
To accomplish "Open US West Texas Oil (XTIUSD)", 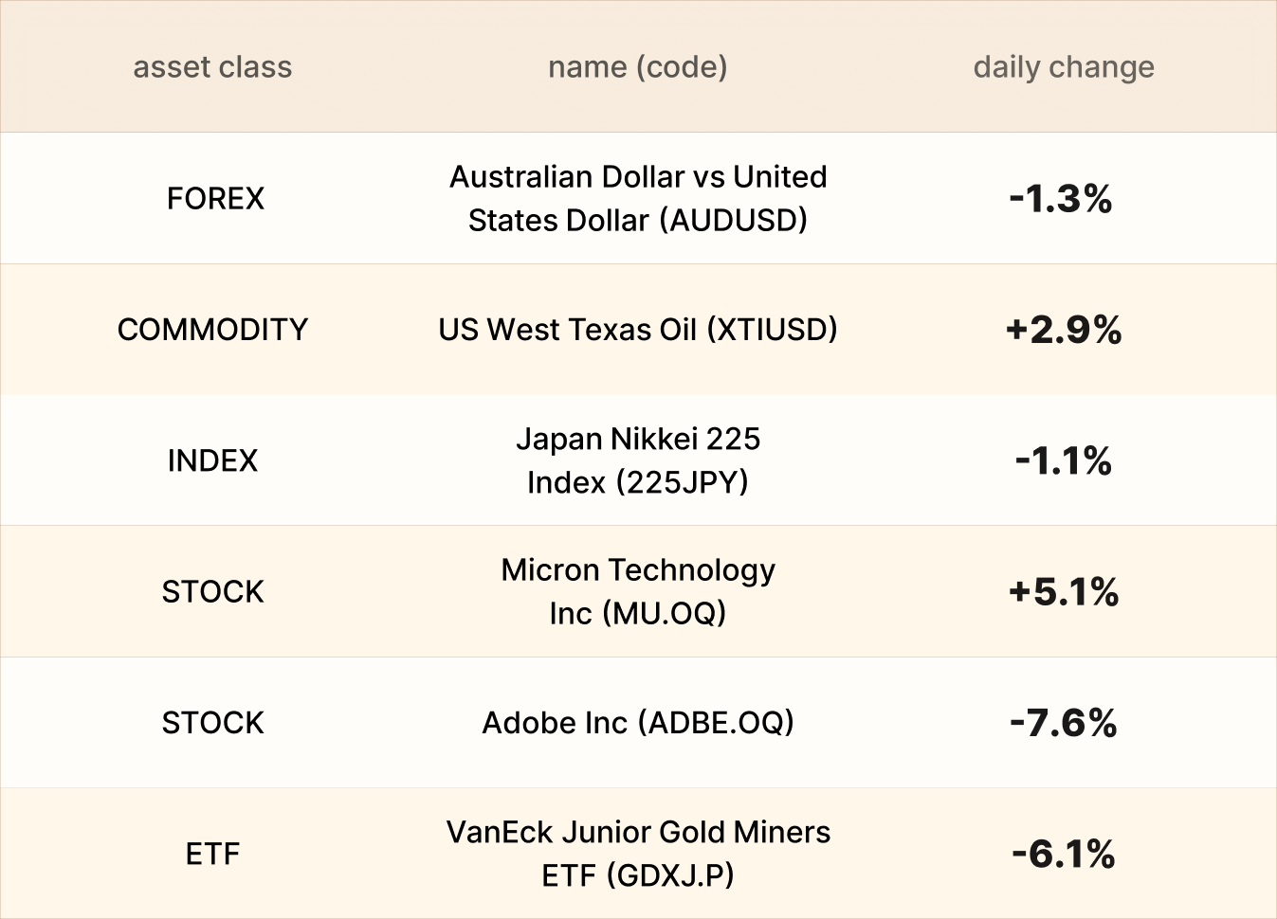I will [x=637, y=329].
